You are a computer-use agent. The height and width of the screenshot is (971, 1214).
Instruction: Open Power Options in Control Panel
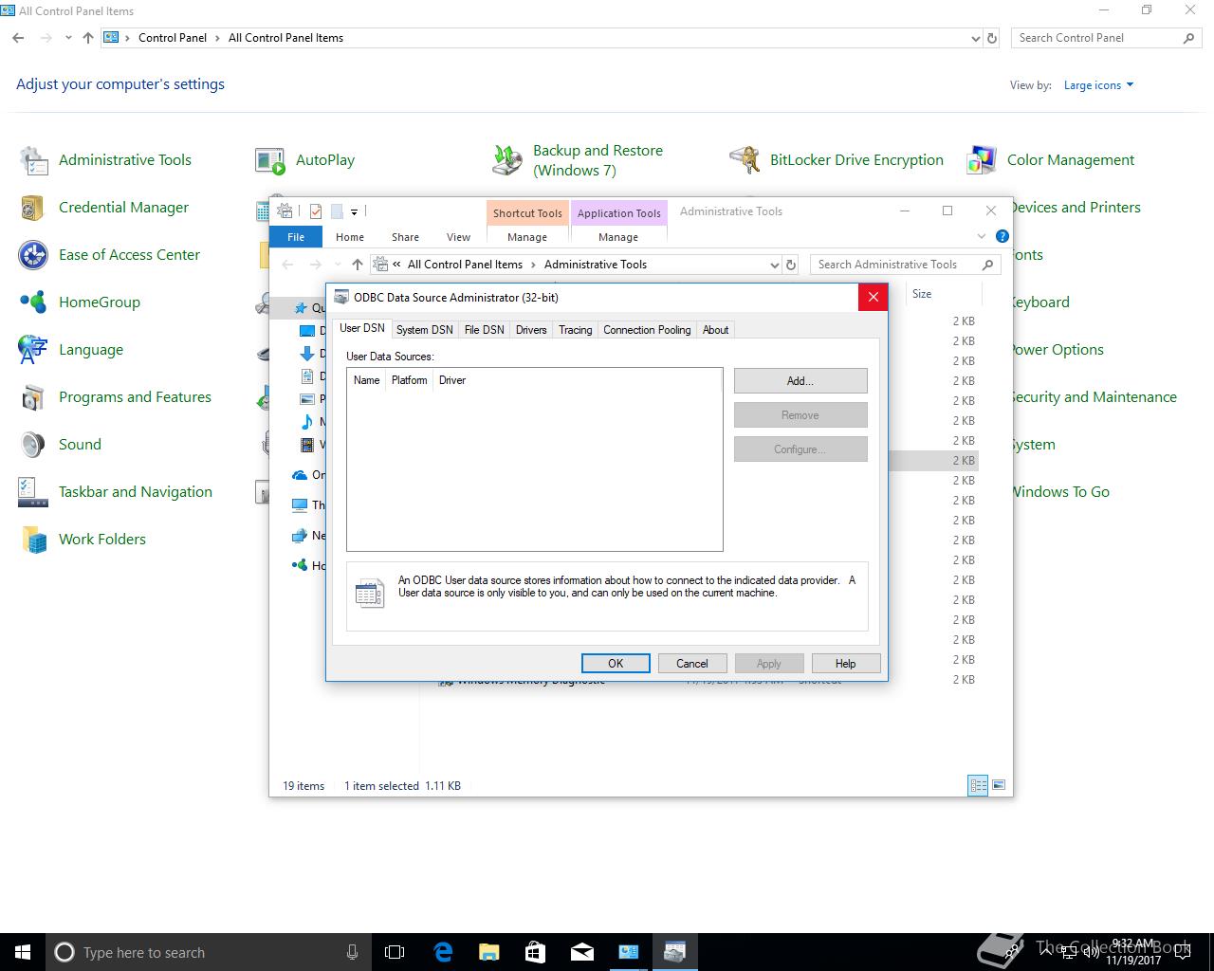pos(1057,350)
